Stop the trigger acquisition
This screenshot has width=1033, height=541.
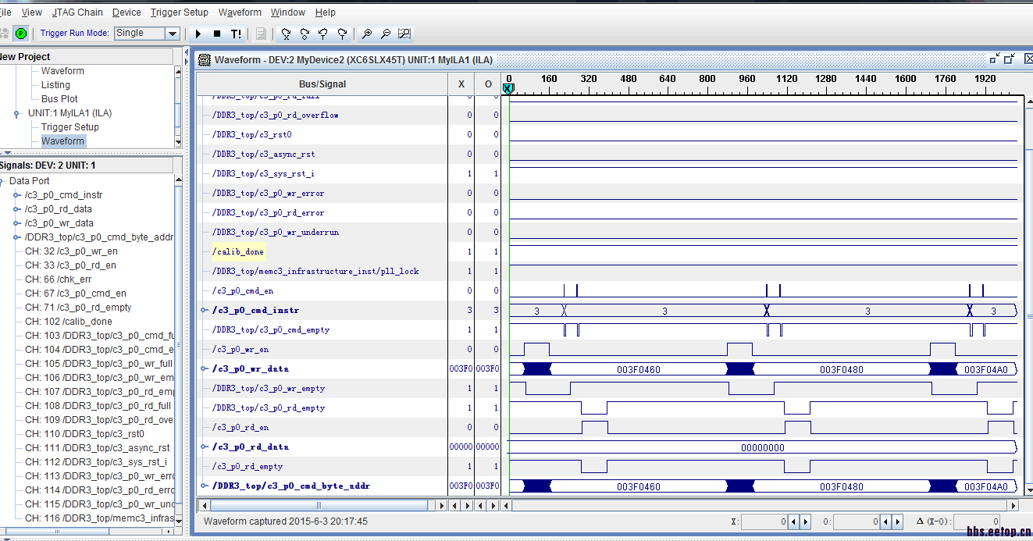coord(217,34)
